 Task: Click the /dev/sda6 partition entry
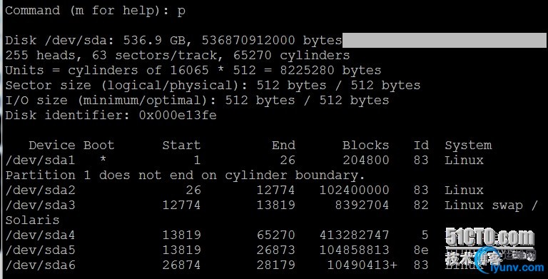(40, 265)
